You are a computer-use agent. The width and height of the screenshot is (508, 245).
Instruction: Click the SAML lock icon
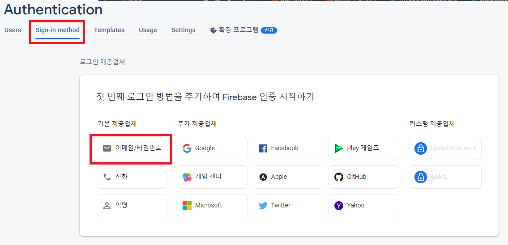(x=421, y=177)
